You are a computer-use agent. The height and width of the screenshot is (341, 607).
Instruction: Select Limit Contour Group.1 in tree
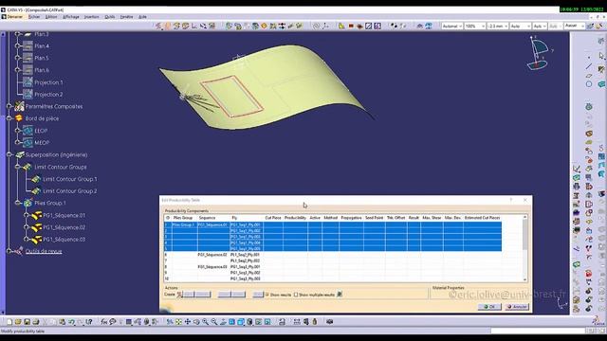70,179
